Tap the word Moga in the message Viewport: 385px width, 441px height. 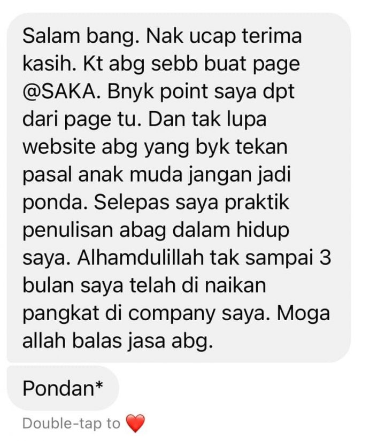[x=303, y=314]
